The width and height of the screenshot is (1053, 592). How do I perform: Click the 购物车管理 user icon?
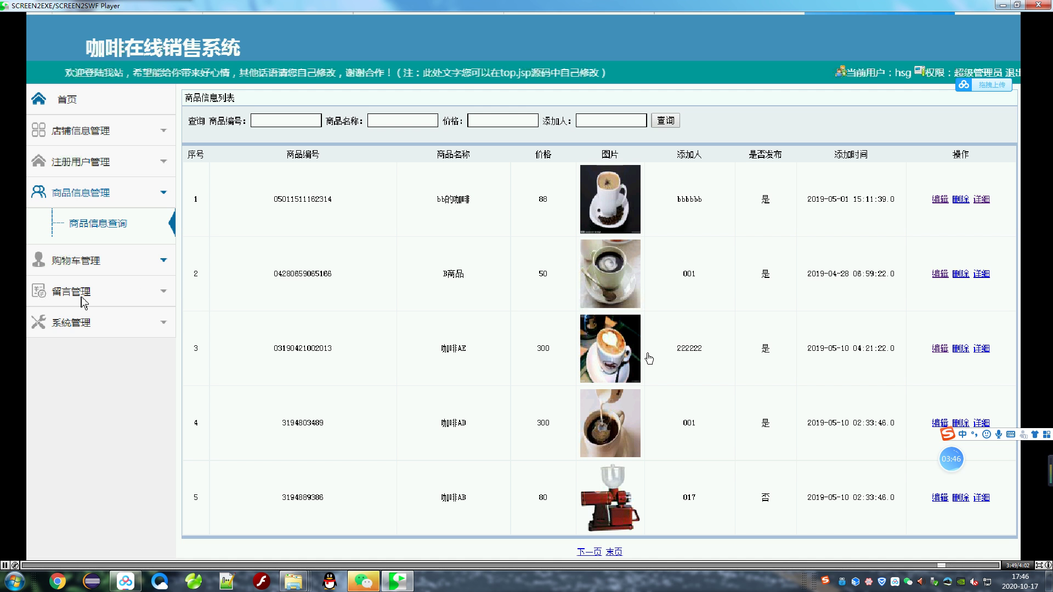[38, 259]
